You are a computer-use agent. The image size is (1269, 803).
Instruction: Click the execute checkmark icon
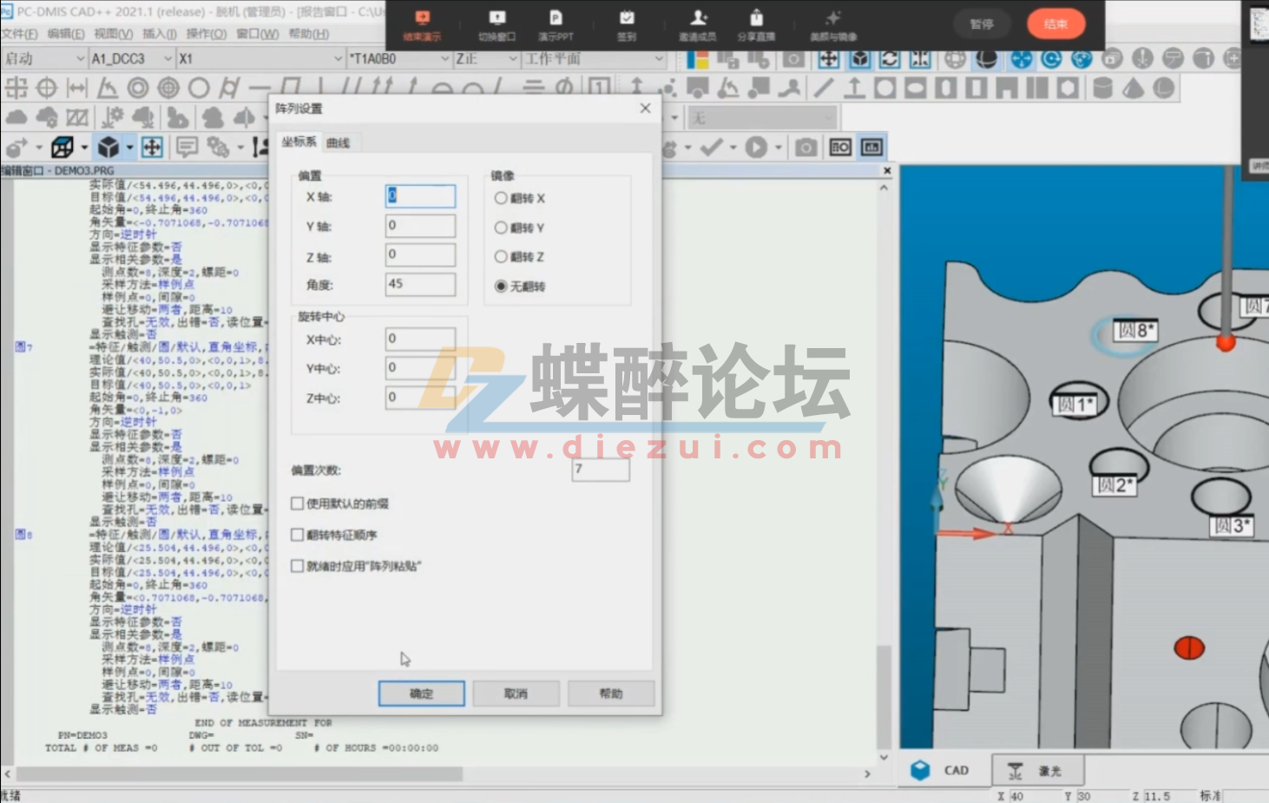712,148
